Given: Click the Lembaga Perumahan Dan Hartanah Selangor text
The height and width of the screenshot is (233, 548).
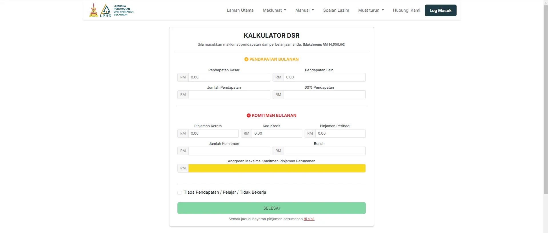Looking at the screenshot, I should point(123,10).
